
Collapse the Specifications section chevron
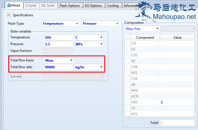coord(8,15)
